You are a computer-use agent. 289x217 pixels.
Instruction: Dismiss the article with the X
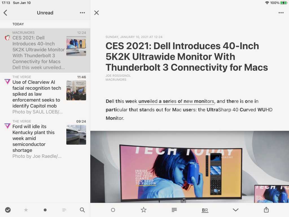(x=96, y=13)
